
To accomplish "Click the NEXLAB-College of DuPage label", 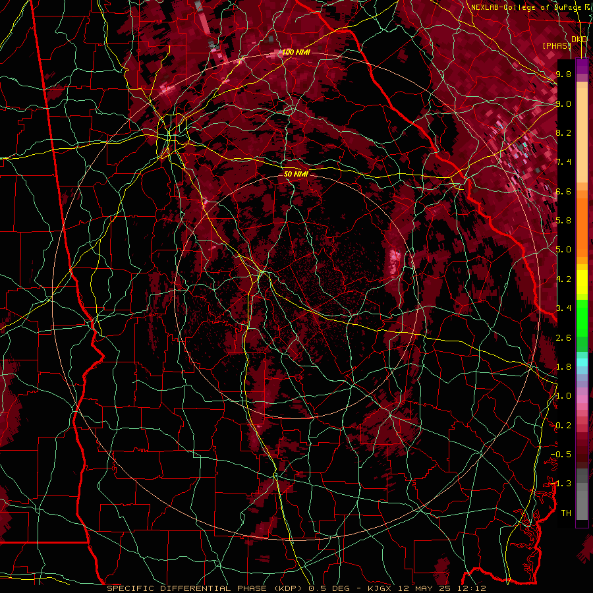I will point(526,7).
